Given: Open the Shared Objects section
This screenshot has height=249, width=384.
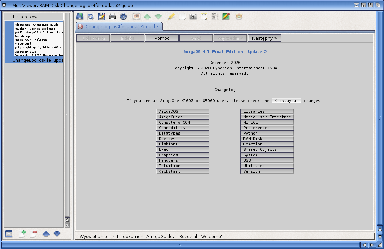Looking at the screenshot, I should [x=267, y=149].
